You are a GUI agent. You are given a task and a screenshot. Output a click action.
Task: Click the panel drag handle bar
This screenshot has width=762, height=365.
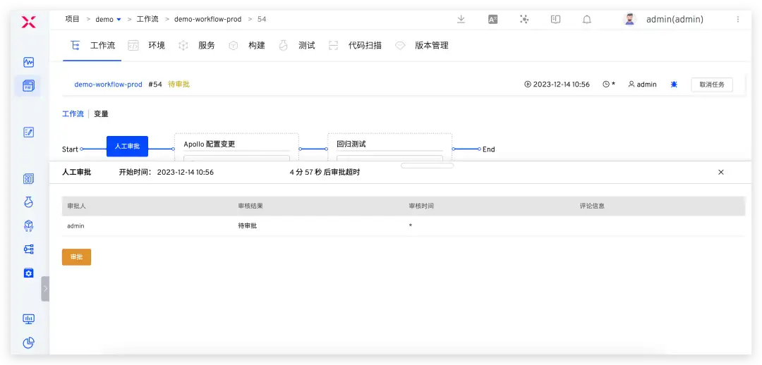pos(427,166)
